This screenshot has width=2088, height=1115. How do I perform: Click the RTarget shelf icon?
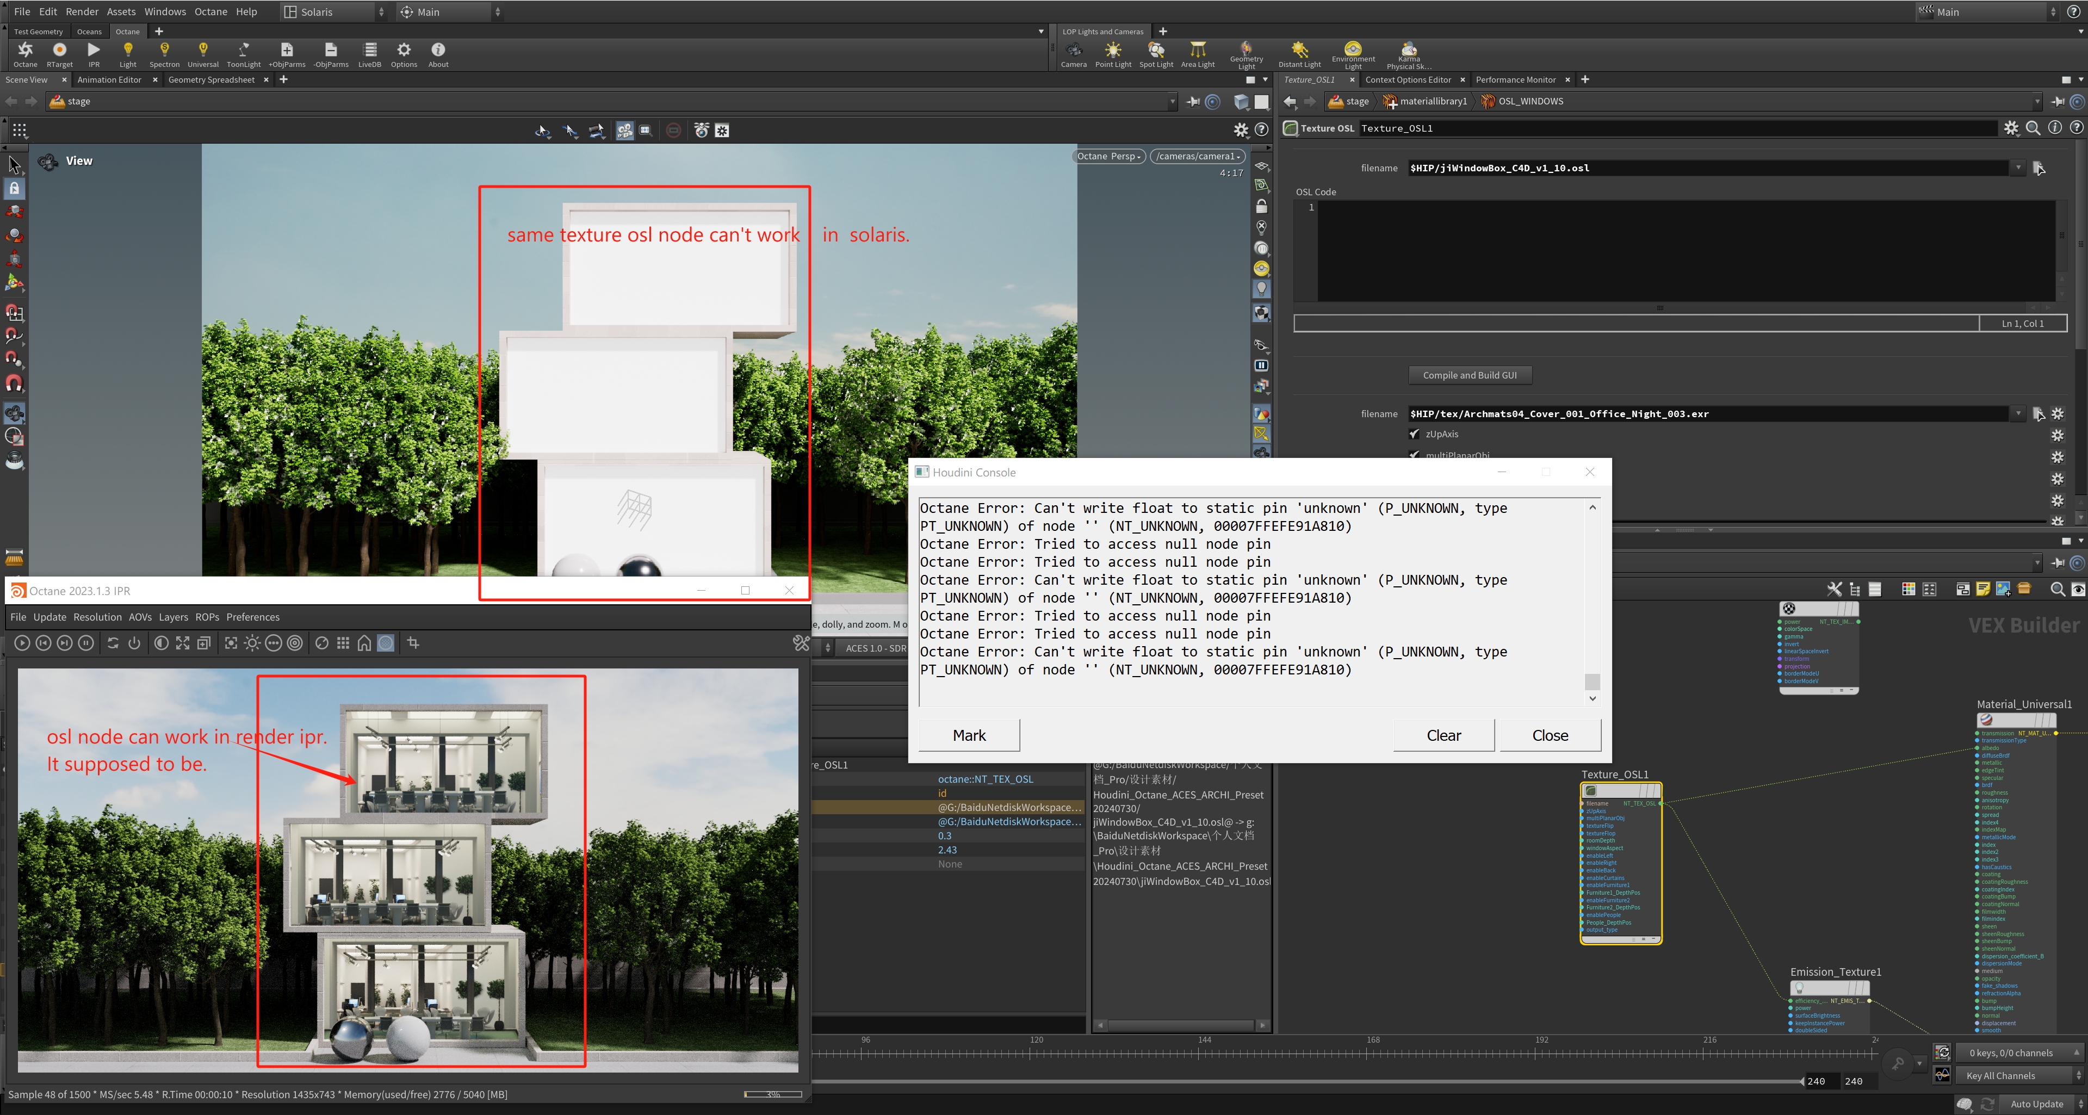[59, 54]
